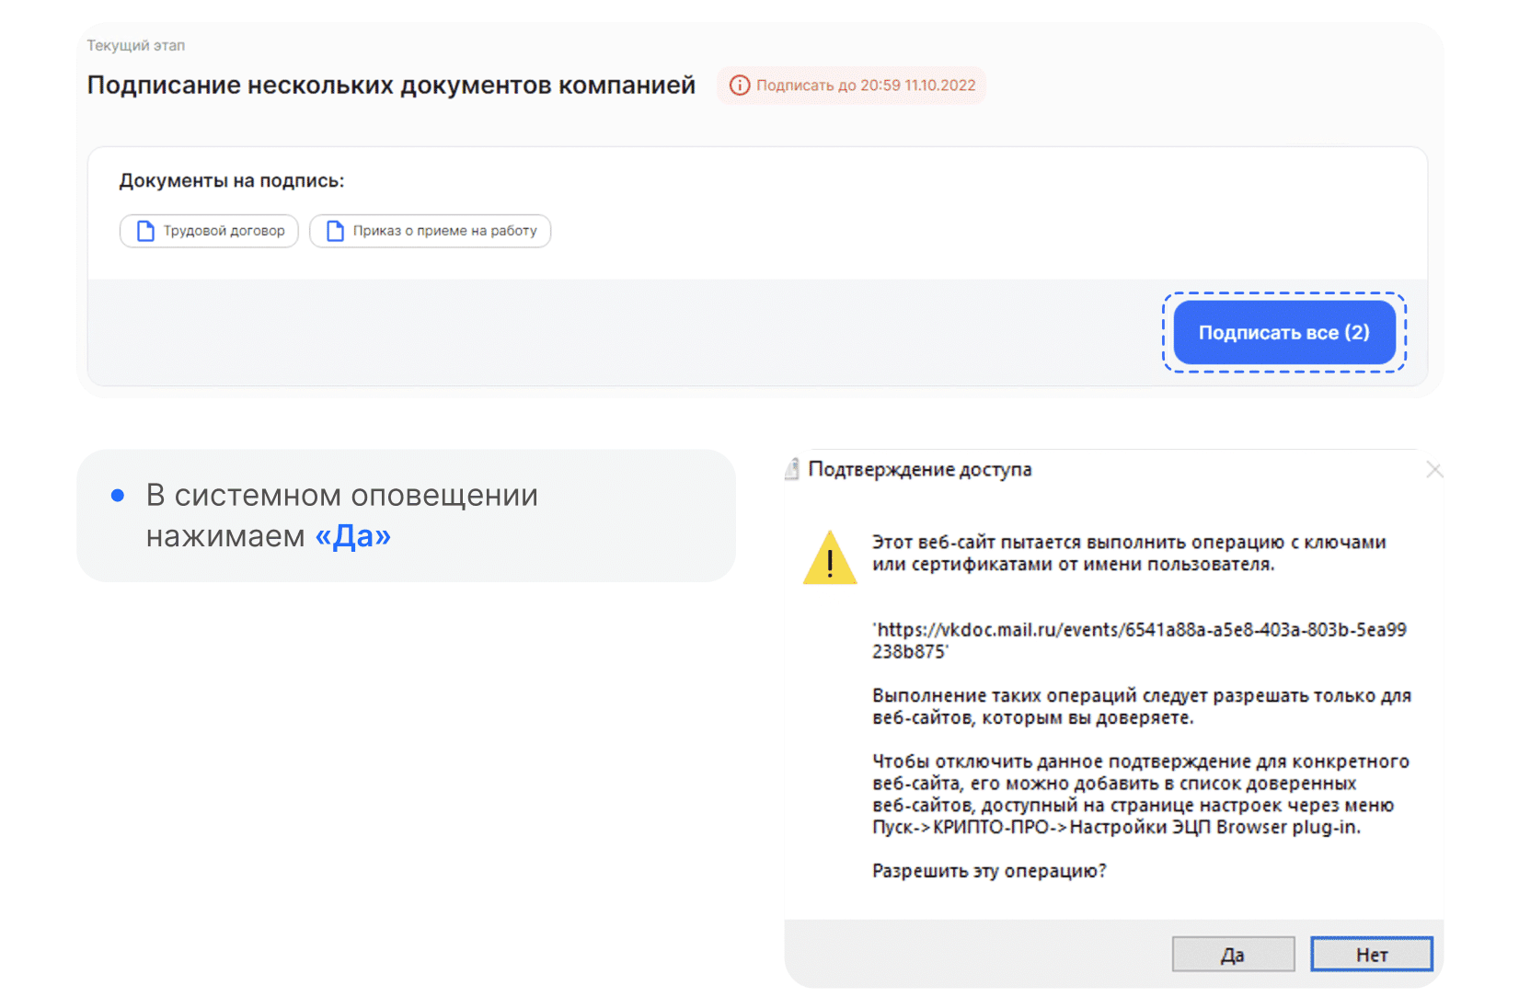Click the yellow warning triangle icon
The width and height of the screenshot is (1519, 1008).
830,557
